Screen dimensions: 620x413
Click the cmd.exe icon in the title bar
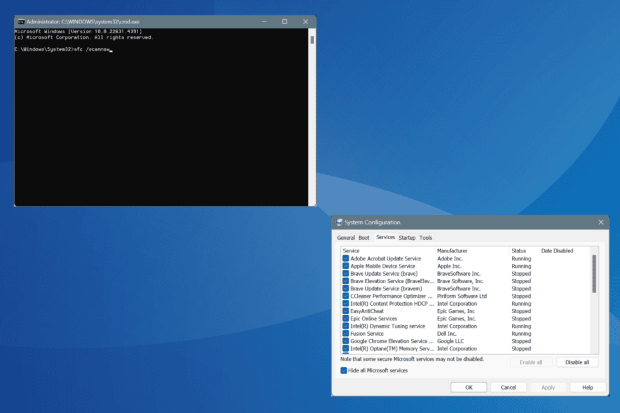coord(20,21)
